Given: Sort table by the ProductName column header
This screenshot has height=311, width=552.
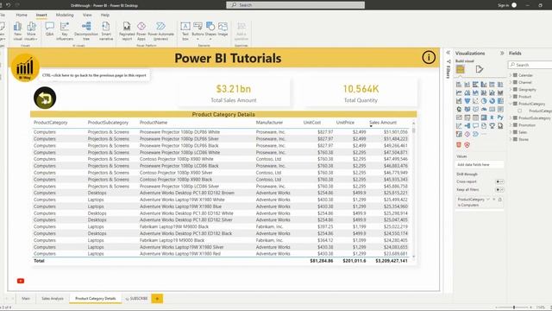Looking at the screenshot, I should pos(154,123).
